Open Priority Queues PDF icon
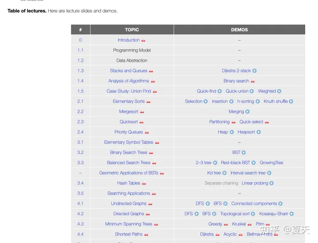Image resolution: width=318 pixels, height=243 pixels. 147,132
